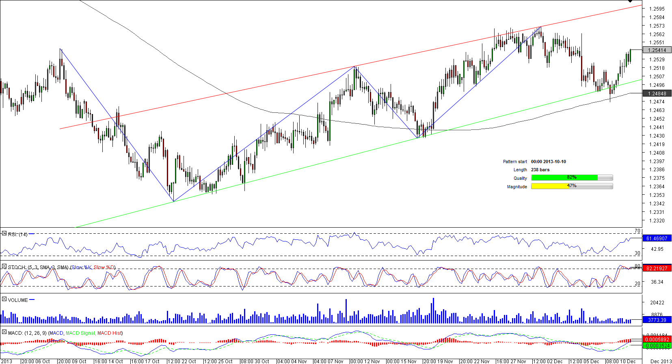Click the blue RSI legend line
Viewport: 672px width, 364px height.
(32, 234)
